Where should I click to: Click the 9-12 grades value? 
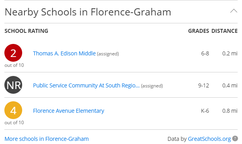[x=204, y=85]
